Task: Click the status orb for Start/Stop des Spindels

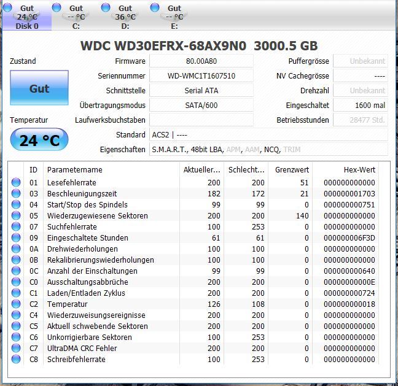Action: point(16,204)
